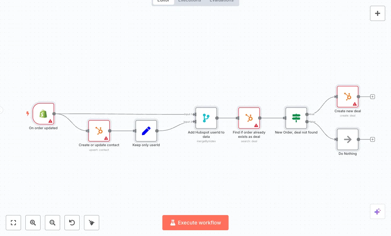The image size is (391, 236).
Task: Select the Shopify "On order updated" trigger node
Action: pyautogui.click(x=43, y=114)
